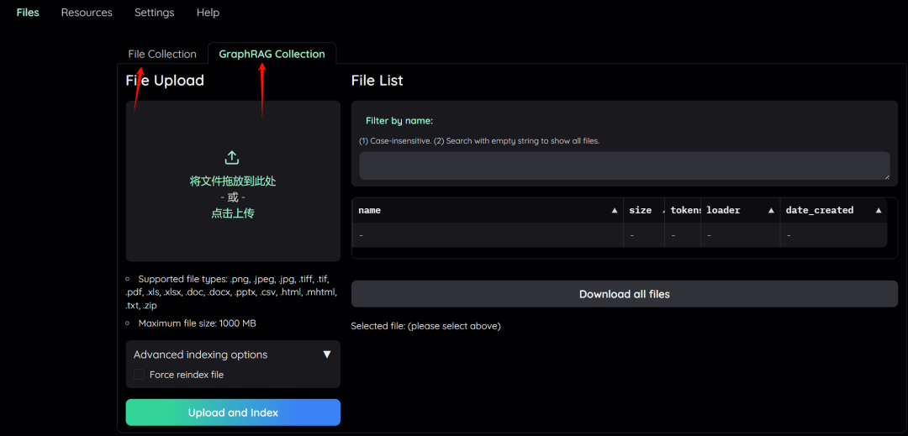Open the Settings tab
Image resolution: width=908 pixels, height=436 pixels.
pos(155,13)
